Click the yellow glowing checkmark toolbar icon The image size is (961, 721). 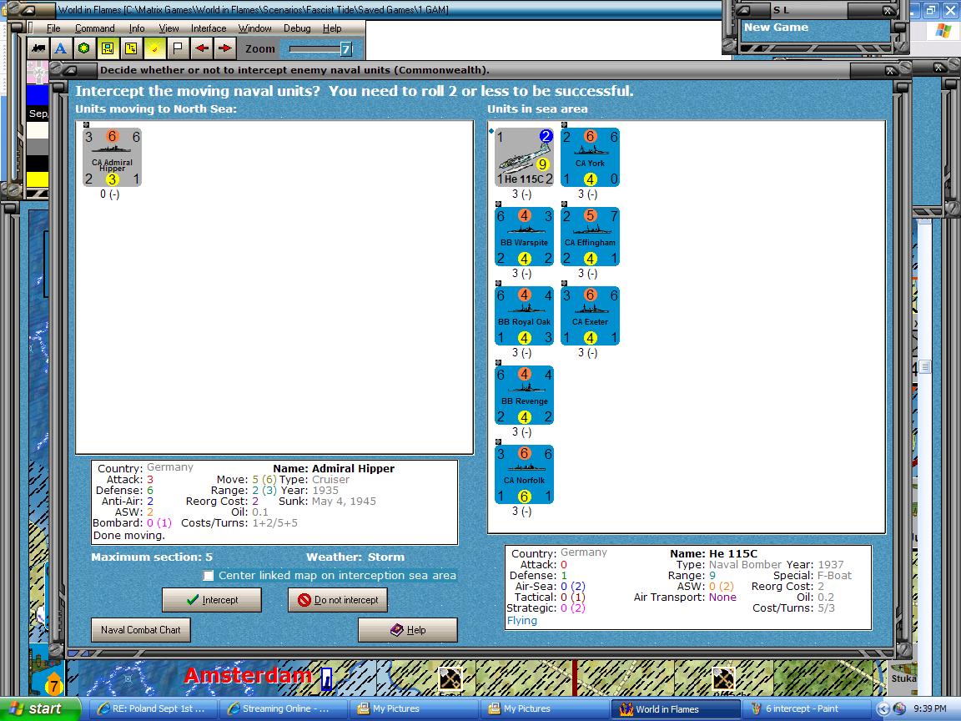point(153,48)
